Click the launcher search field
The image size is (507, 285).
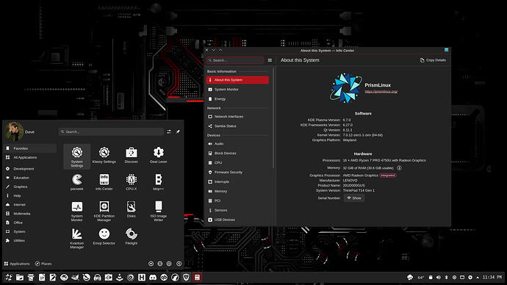(112, 131)
